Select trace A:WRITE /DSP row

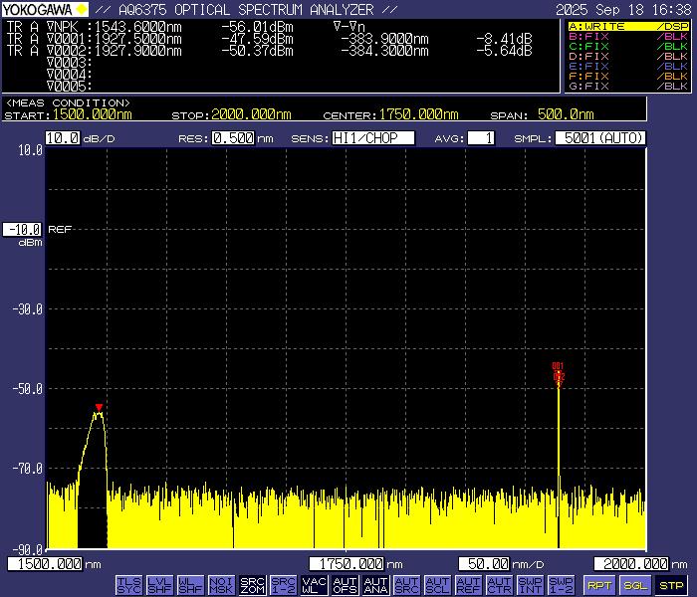pos(627,26)
